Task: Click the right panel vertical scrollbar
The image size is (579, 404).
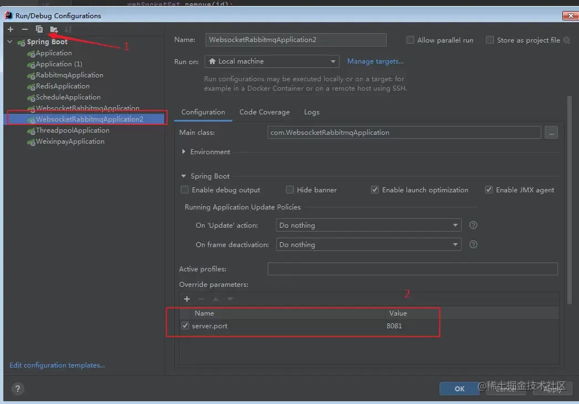Action: pyautogui.click(x=570, y=199)
